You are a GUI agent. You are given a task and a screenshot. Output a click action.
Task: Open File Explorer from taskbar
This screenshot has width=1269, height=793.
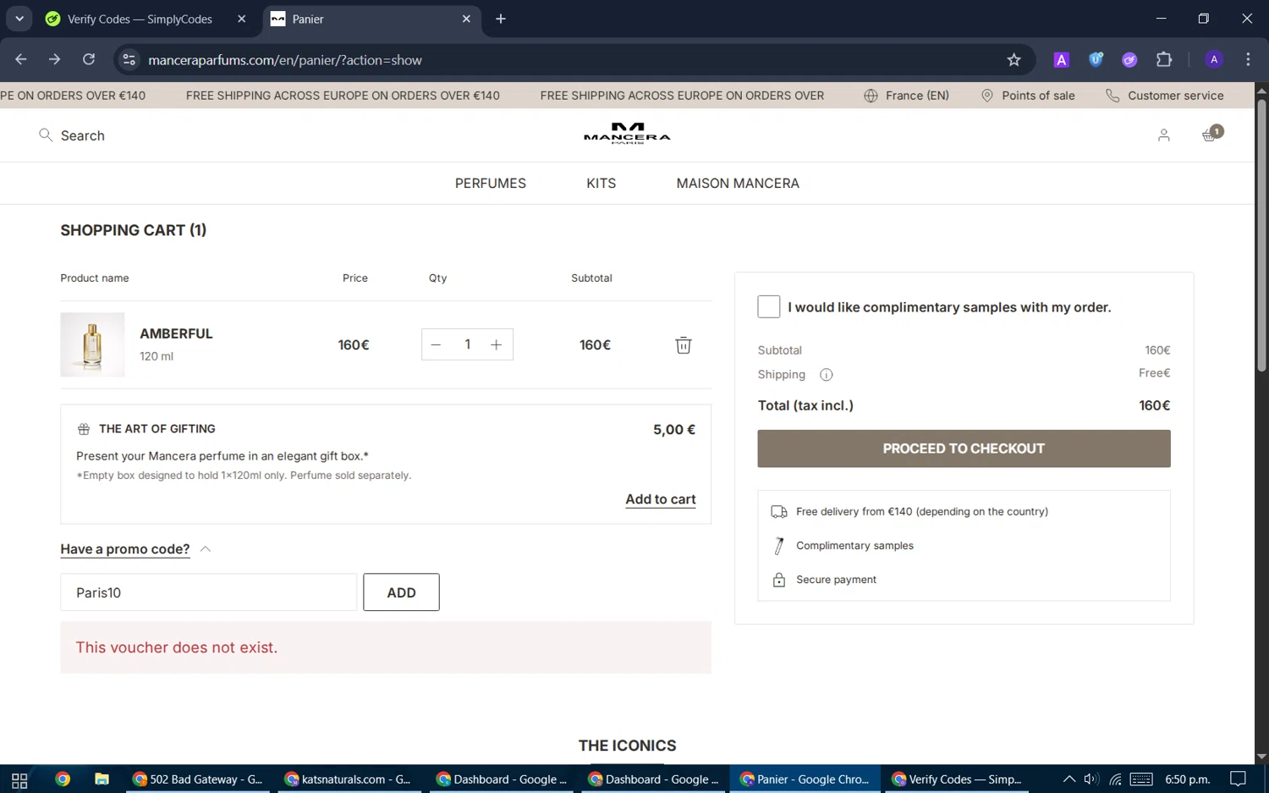click(x=102, y=779)
